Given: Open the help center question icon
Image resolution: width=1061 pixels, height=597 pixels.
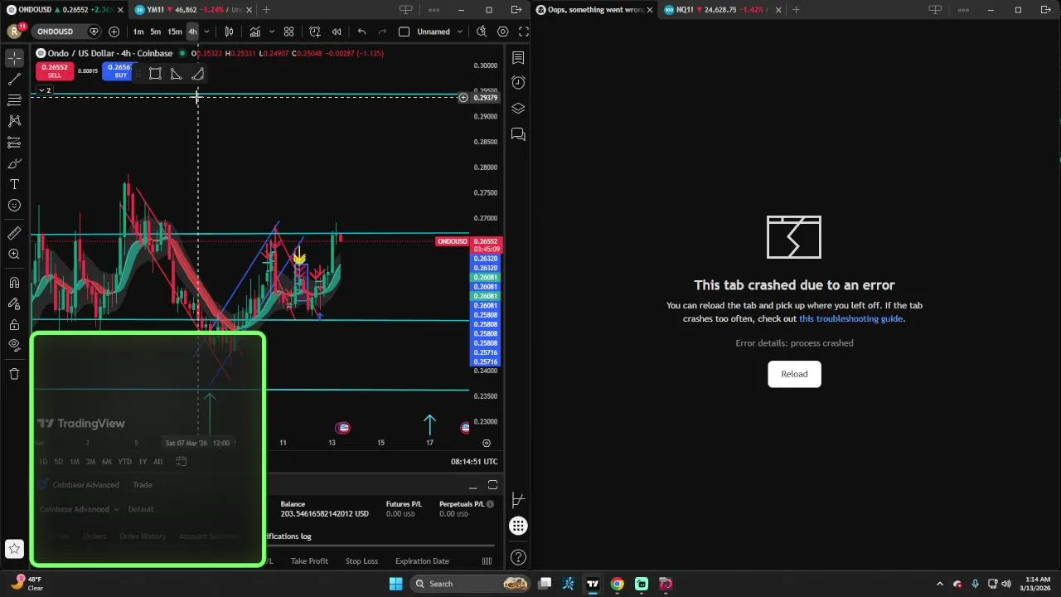Looking at the screenshot, I should (518, 557).
